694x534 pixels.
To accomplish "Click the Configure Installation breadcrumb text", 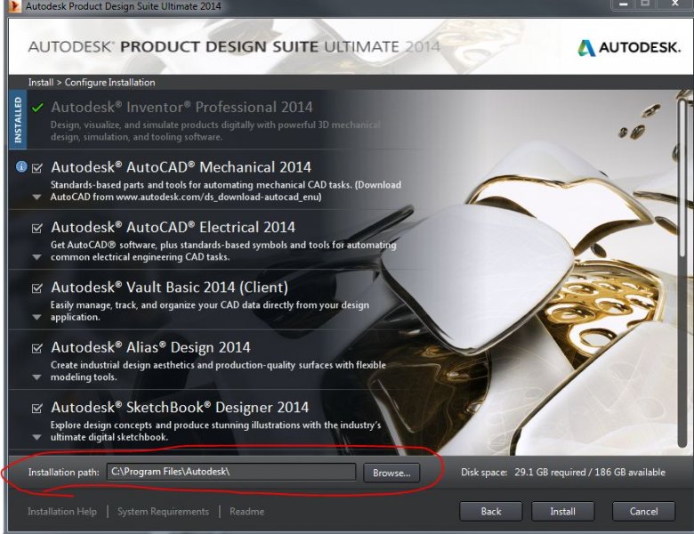I will tap(109, 83).
